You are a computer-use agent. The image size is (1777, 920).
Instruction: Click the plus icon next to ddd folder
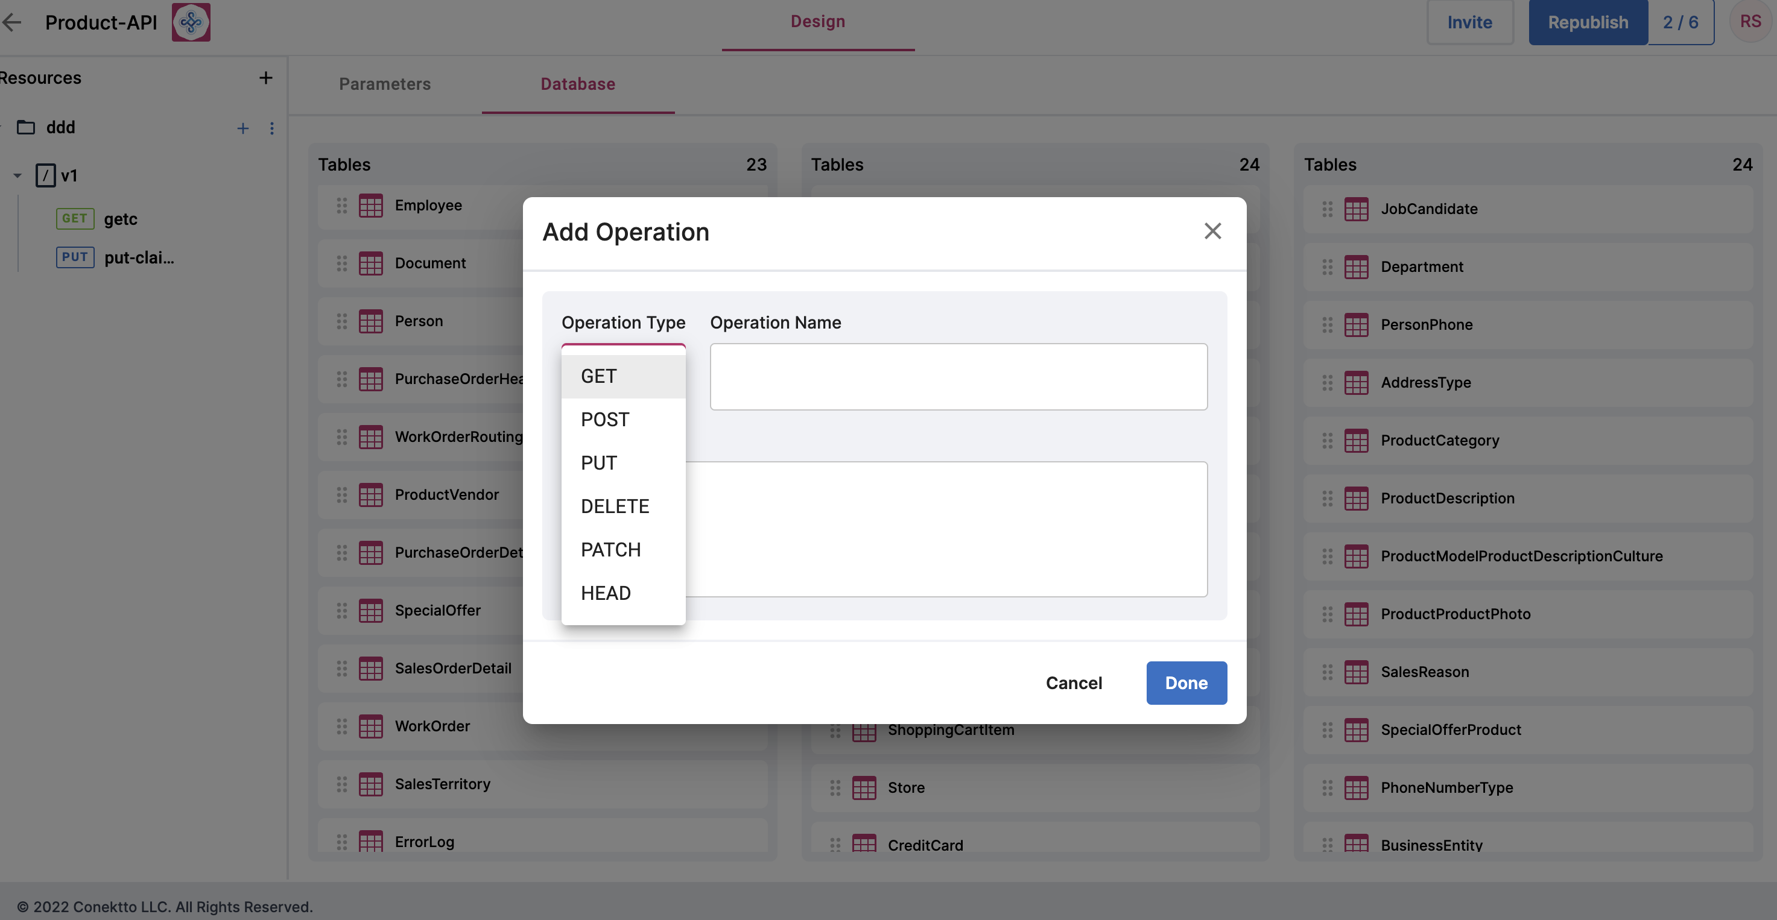(x=243, y=128)
